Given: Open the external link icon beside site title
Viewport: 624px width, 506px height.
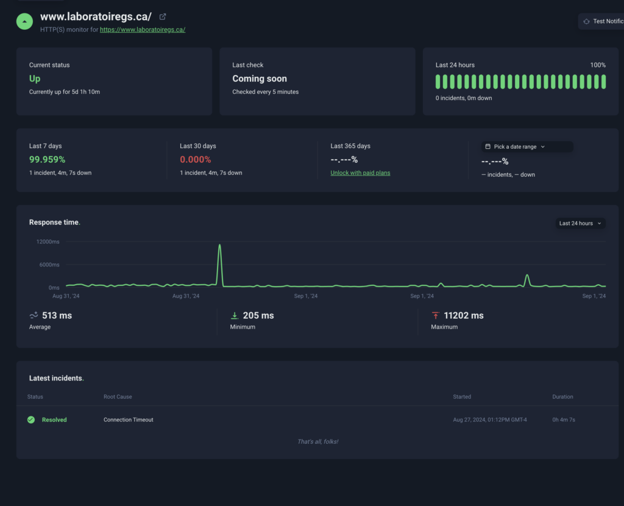Looking at the screenshot, I should pos(163,17).
